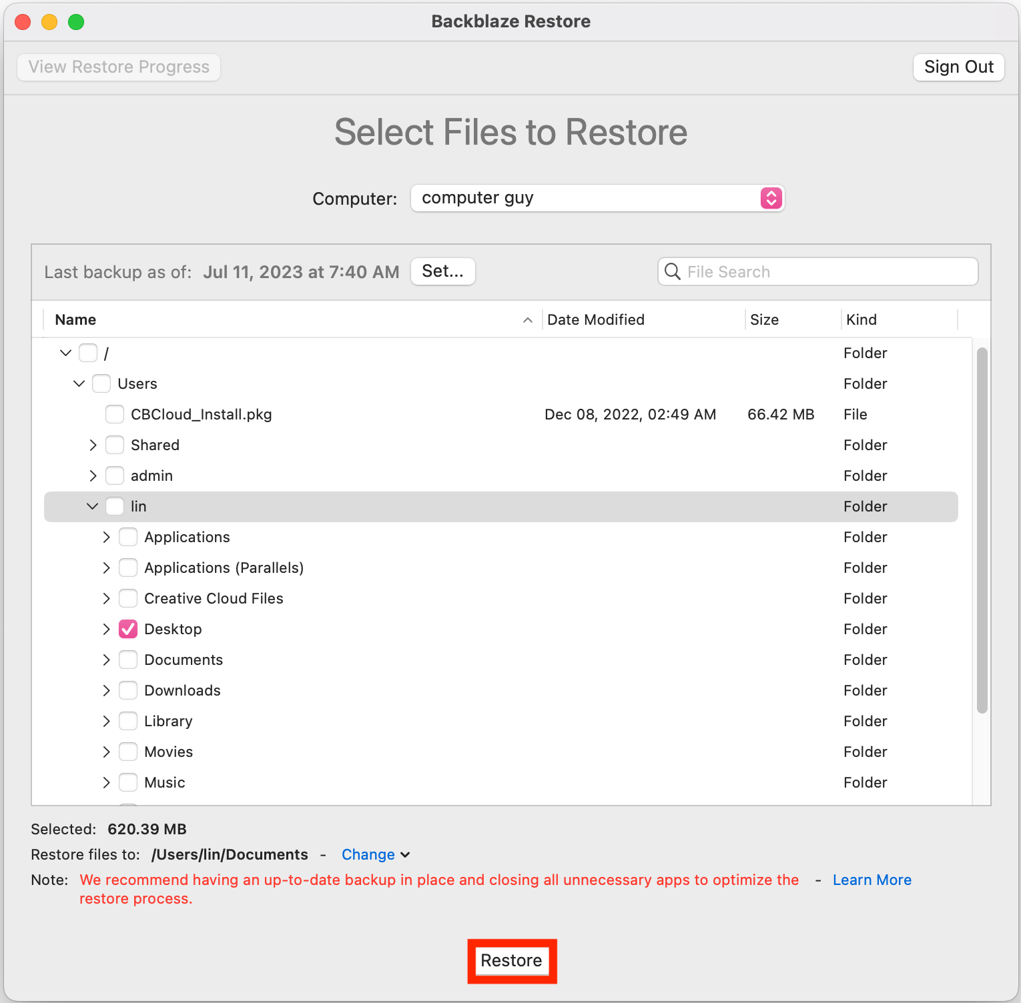This screenshot has width=1021, height=1003.
Task: Check the root / folder checkbox
Action: 88,353
